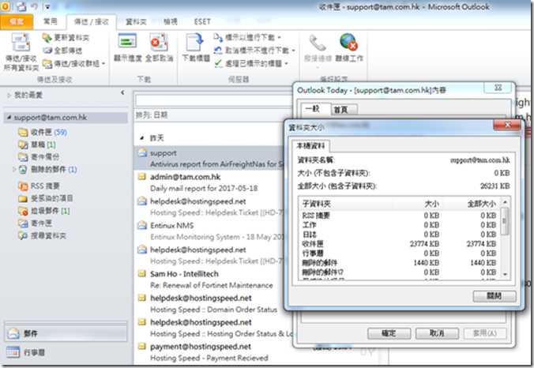Open the View (檢視) ribbon tab
The width and height of the screenshot is (534, 368).
tap(171, 22)
